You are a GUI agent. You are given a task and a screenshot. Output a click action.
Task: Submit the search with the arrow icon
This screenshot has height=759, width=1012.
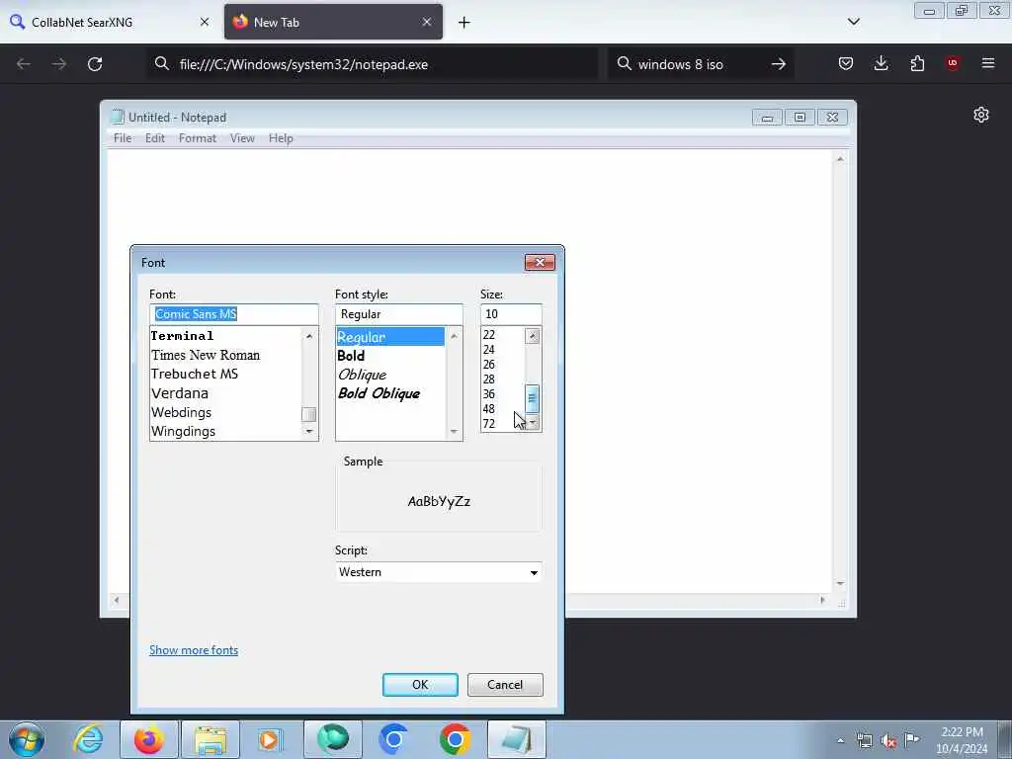(779, 64)
